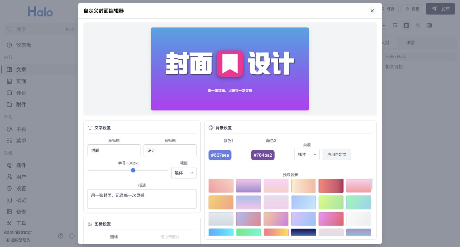Image resolution: width=460 pixels, height=247 pixels.
Task: Open 备份 backup icon in sidebar
Action: click(x=9, y=212)
